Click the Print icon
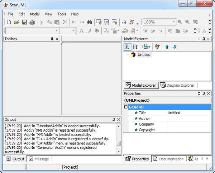Screen dimensions: 215x173 coord(32,22)
